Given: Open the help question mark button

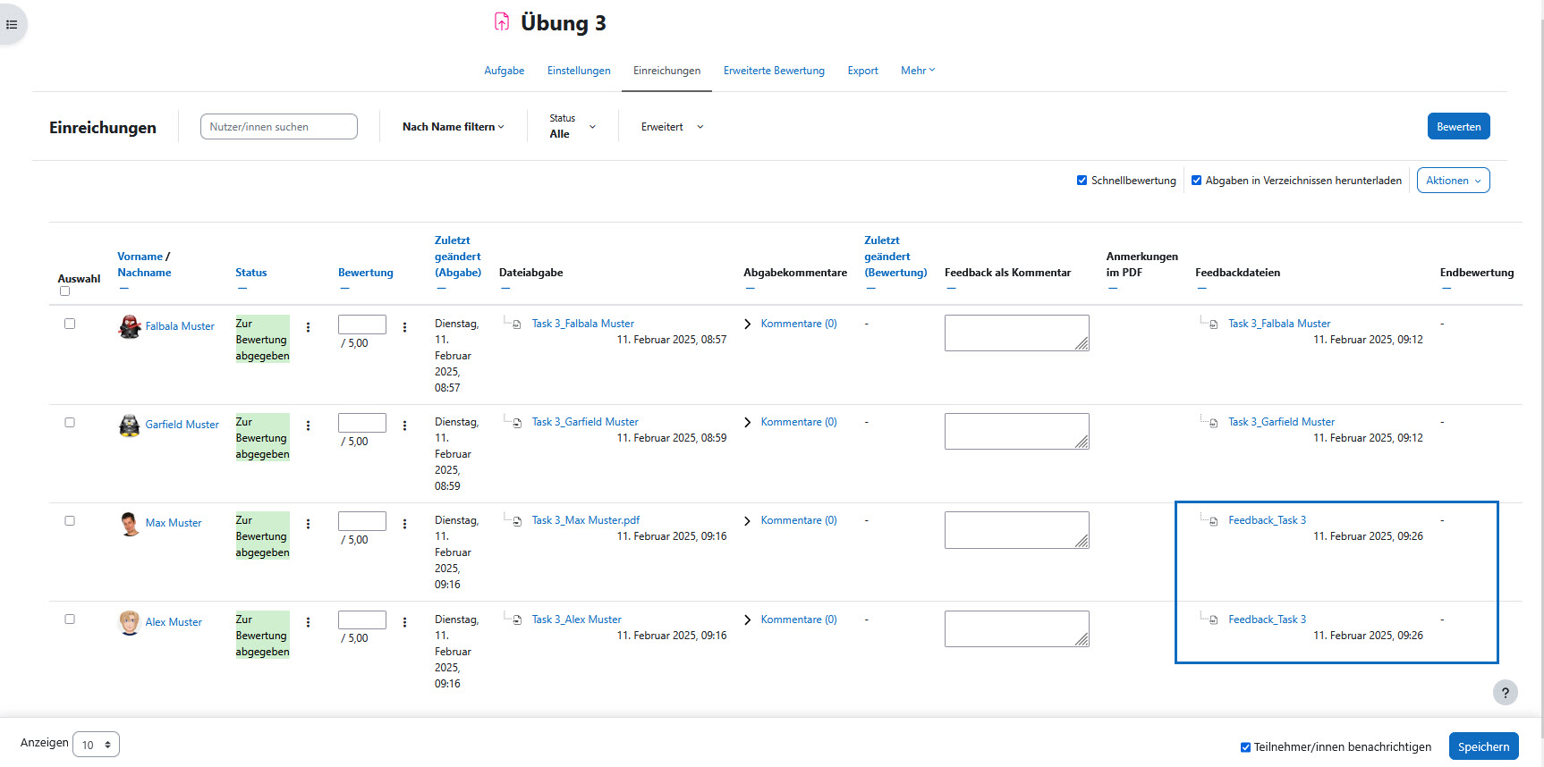Looking at the screenshot, I should [1506, 693].
